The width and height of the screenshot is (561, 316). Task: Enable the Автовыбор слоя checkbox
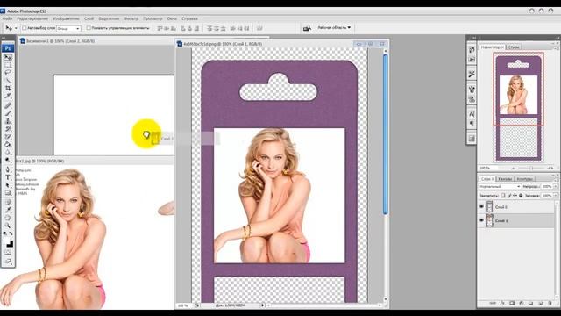pyautogui.click(x=25, y=28)
